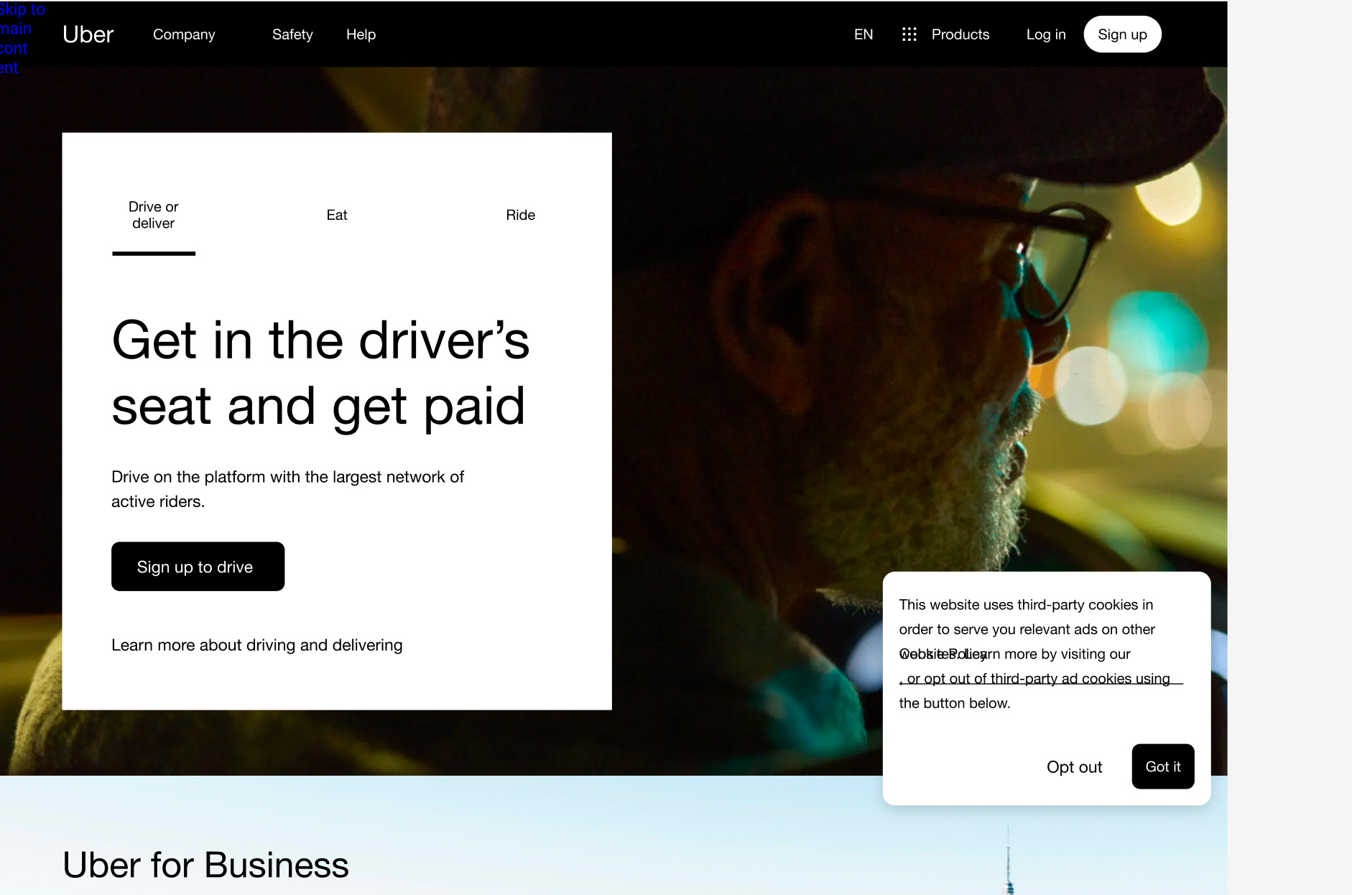This screenshot has width=1352, height=895.
Task: Switch to the Eat tab
Action: click(x=336, y=214)
